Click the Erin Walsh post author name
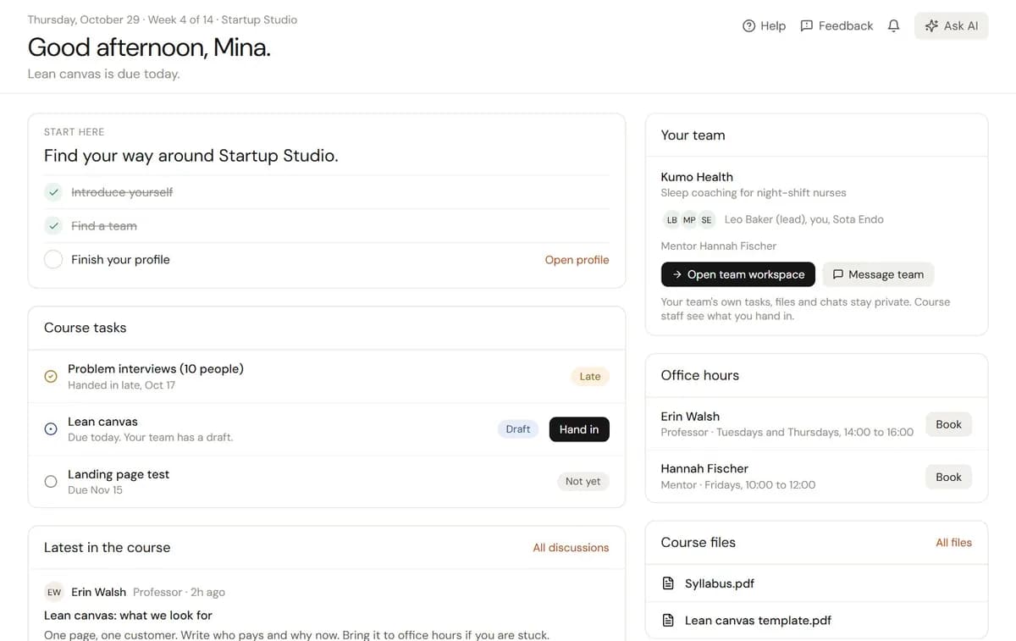This screenshot has width=1016, height=641. [x=98, y=592]
